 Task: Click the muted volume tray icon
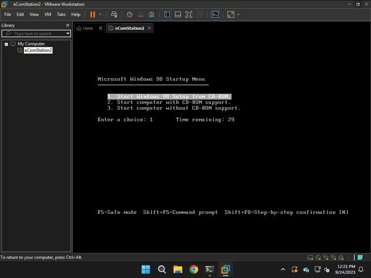tap(327, 269)
